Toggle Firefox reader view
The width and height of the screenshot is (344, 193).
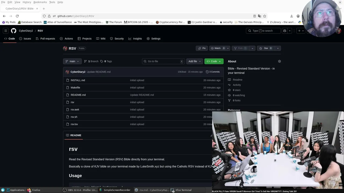tap(255, 16)
